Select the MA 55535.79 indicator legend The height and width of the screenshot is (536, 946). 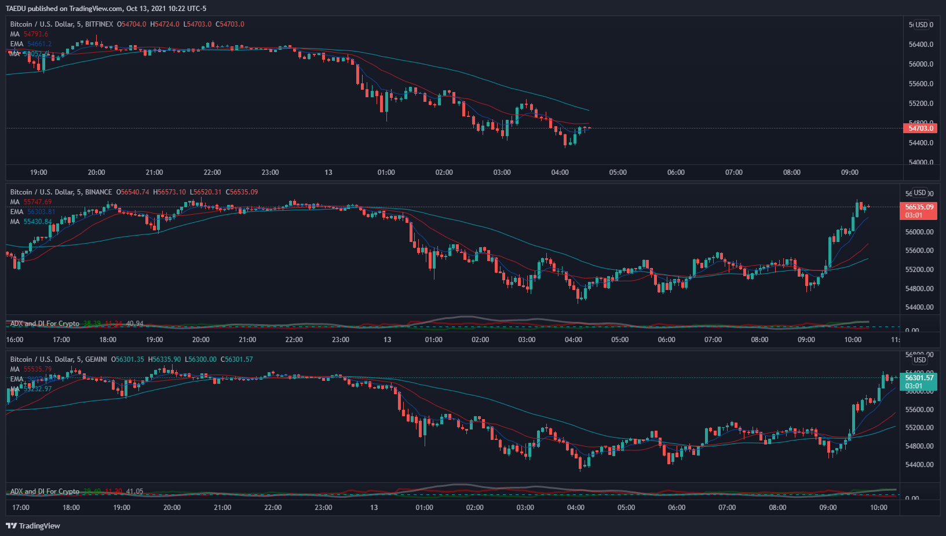pyautogui.click(x=31, y=369)
